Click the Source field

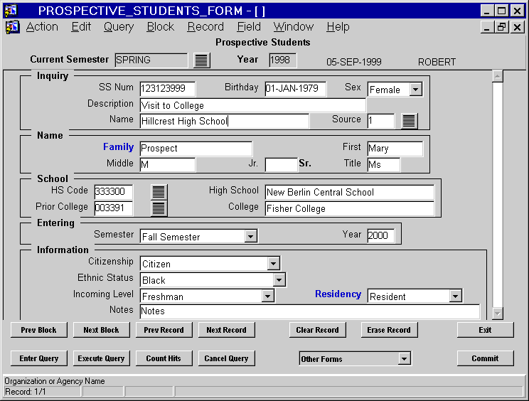381,121
